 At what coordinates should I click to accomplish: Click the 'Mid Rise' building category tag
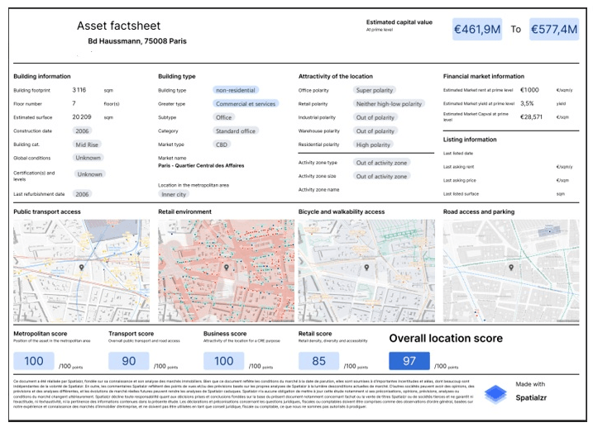click(87, 145)
